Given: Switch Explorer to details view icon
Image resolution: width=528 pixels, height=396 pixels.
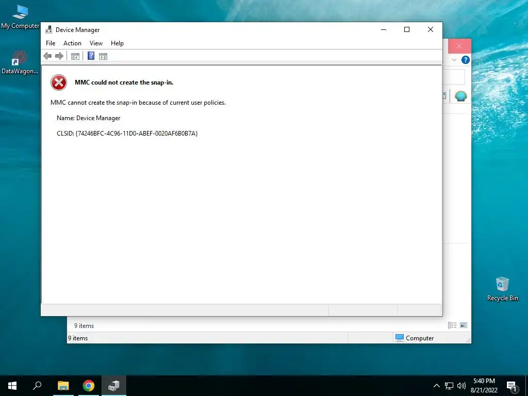Looking at the screenshot, I should [452, 325].
